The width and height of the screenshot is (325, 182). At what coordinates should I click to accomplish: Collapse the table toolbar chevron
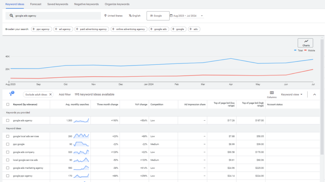(315, 94)
